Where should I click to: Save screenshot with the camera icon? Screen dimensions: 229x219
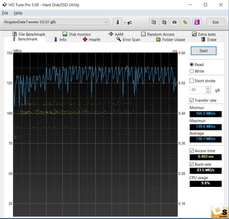(175, 22)
